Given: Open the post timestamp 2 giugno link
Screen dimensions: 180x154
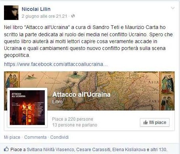Looking at the screenshot, I should coord(44,16).
